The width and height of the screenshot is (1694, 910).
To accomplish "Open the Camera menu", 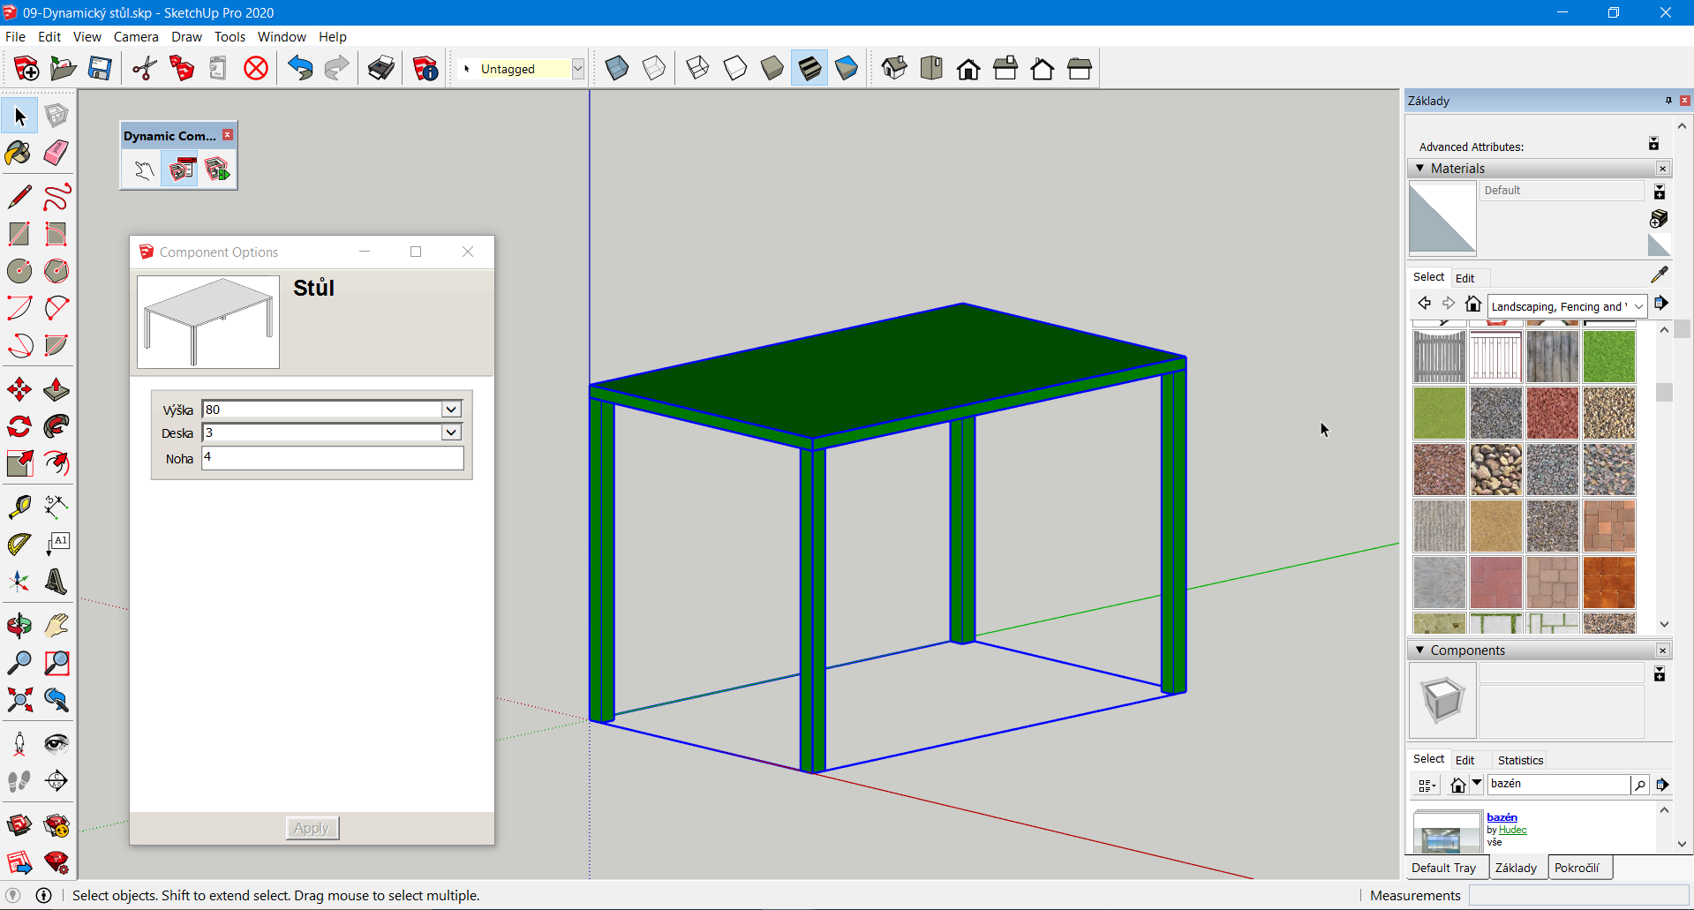I will coord(136,36).
